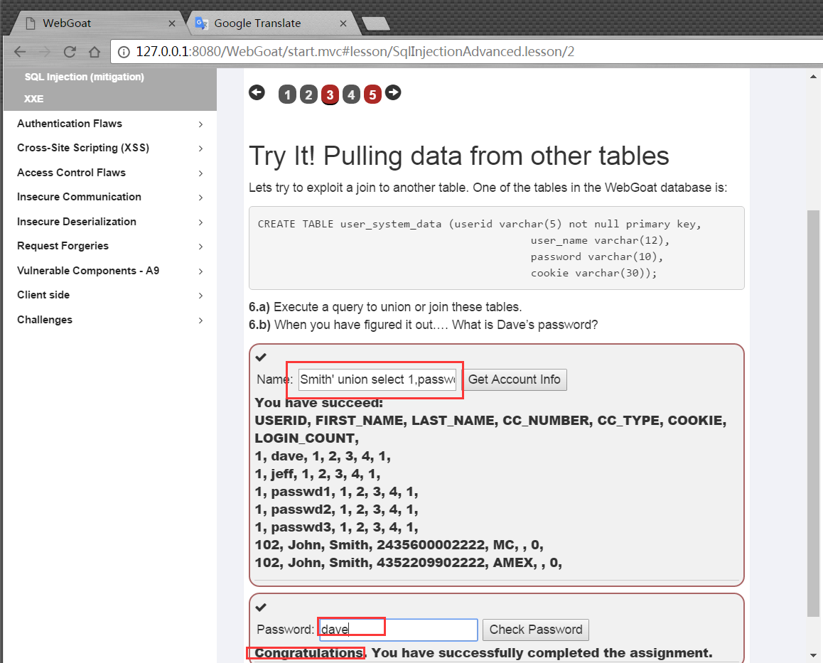This screenshot has height=663, width=823.
Task: Expand Insecure Communication chevron
Action: [x=200, y=198]
